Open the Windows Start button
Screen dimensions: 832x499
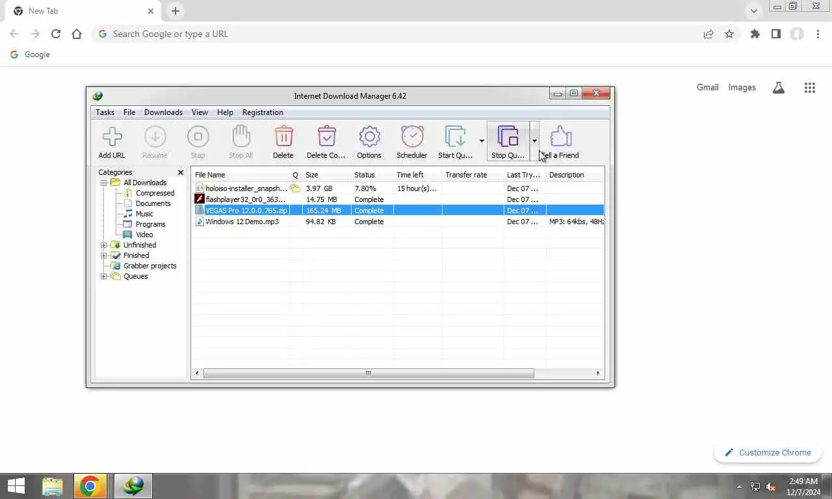pyautogui.click(x=16, y=486)
